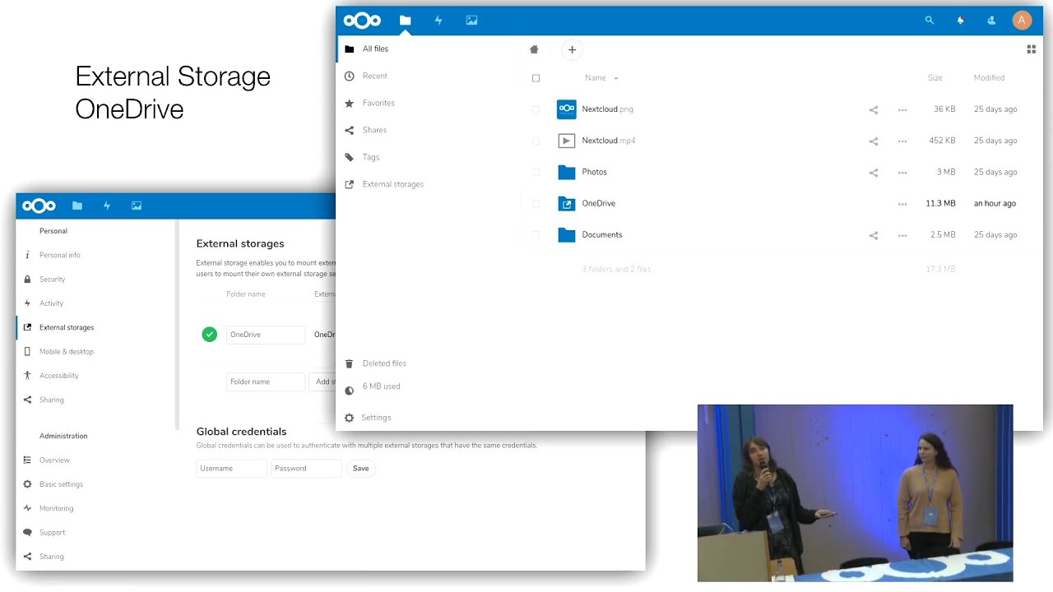The width and height of the screenshot is (1053, 592).
Task: Select checkbox for Nextcloud.mp4
Action: pyautogui.click(x=536, y=141)
